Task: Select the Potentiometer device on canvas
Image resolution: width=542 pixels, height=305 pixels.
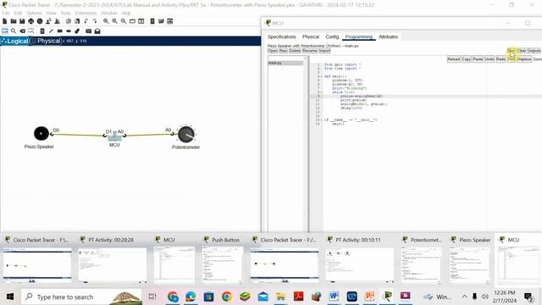Action: [186, 134]
